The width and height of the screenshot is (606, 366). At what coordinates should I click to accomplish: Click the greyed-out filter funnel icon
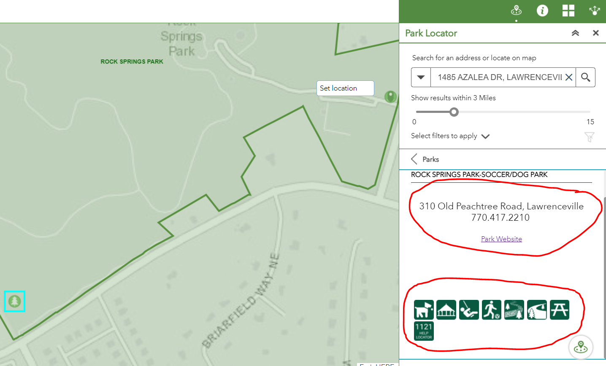tap(590, 137)
